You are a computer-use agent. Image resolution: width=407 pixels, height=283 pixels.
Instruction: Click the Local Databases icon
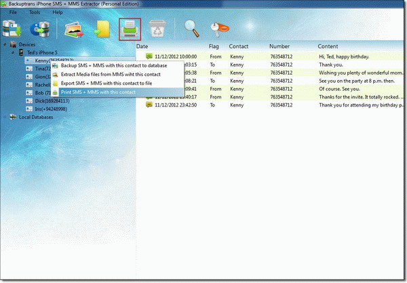(x=13, y=117)
